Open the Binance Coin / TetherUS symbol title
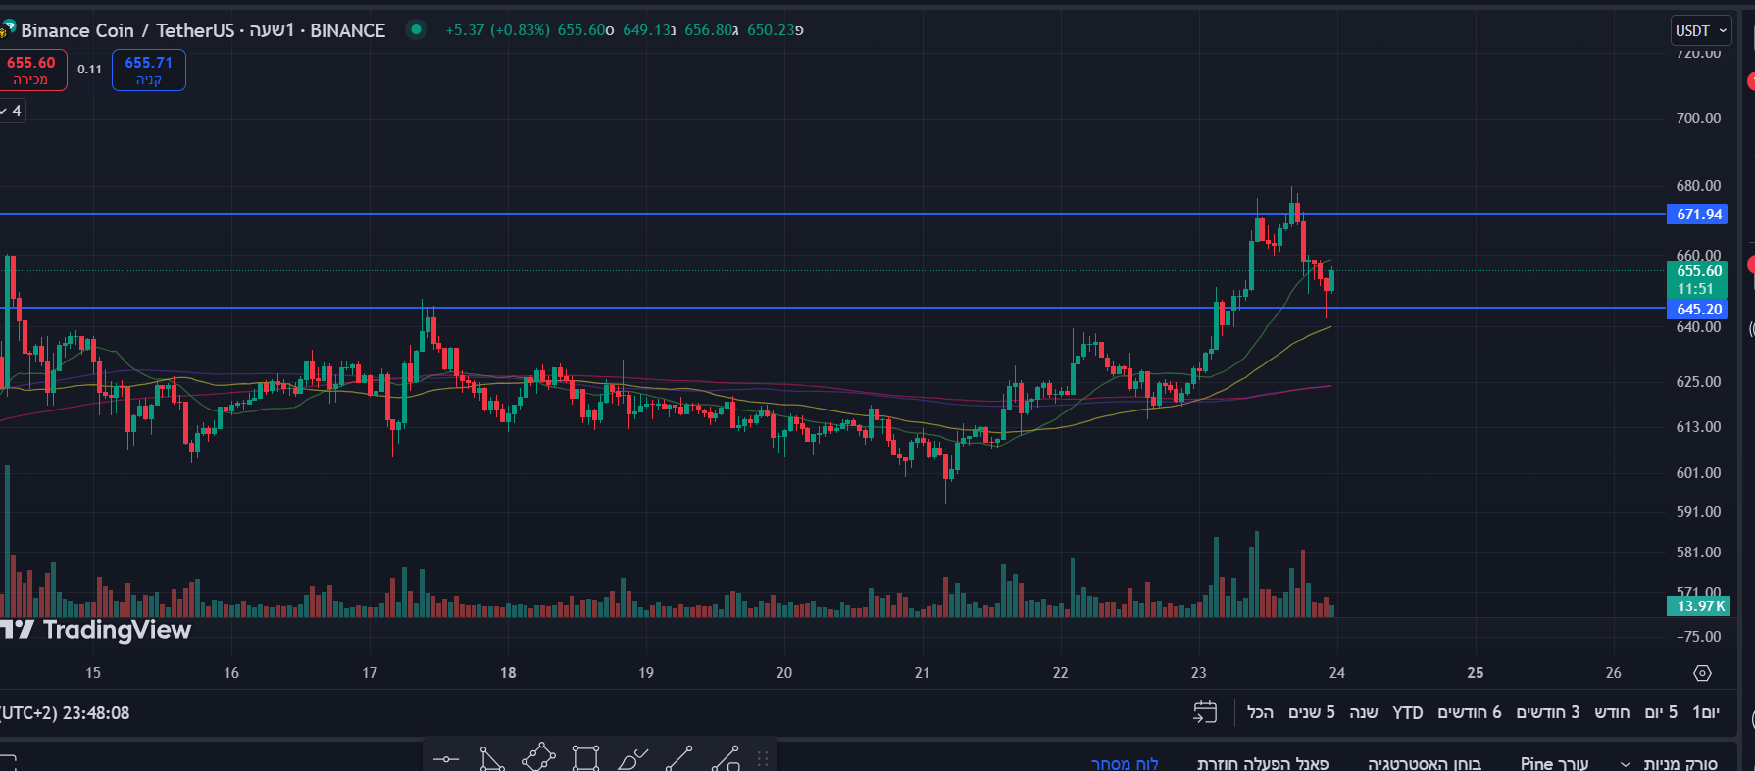This screenshot has height=771, width=1755. click(x=203, y=30)
